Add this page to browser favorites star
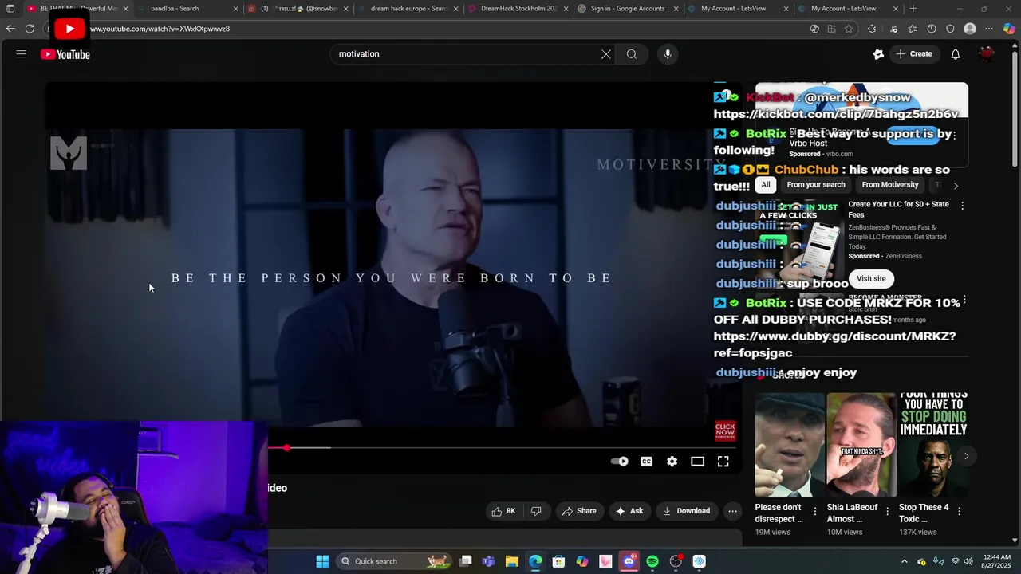The image size is (1021, 574). click(x=849, y=29)
